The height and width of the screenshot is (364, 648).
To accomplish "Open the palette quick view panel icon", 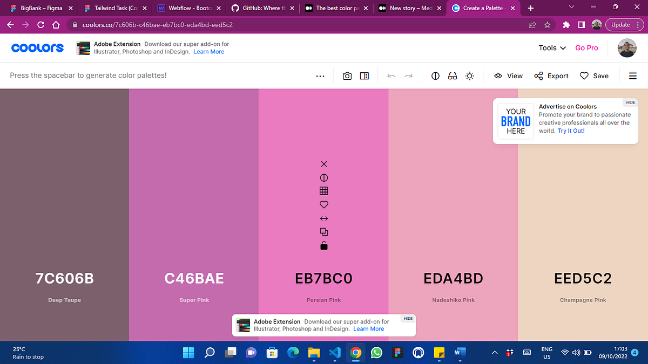I will click(364, 75).
